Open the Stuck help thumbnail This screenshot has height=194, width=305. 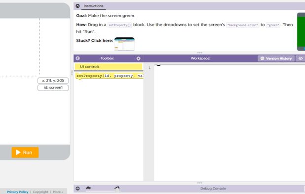[x=124, y=44]
